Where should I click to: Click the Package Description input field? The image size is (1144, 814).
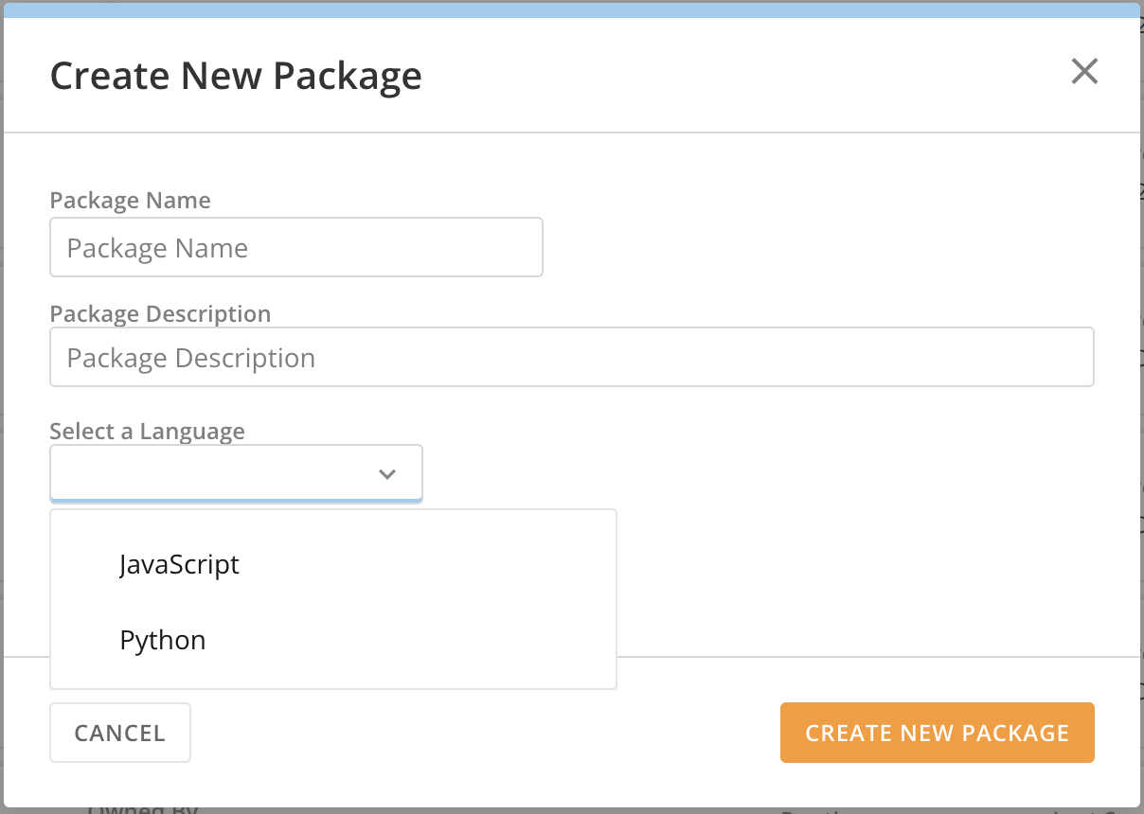(571, 357)
